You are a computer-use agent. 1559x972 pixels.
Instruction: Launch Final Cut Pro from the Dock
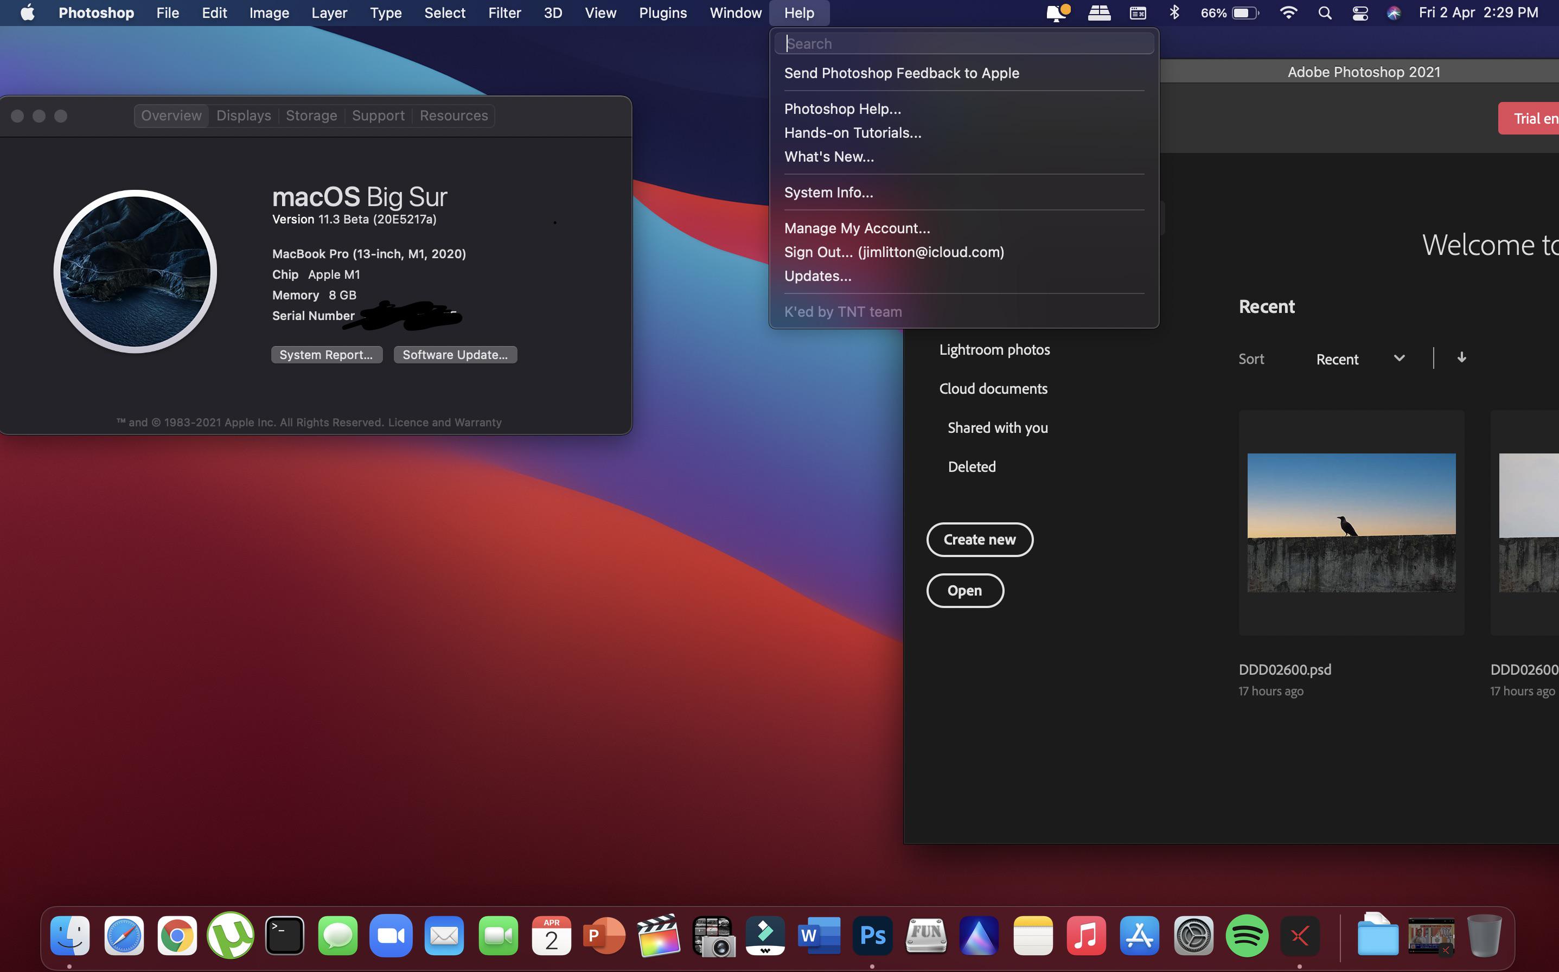point(659,936)
